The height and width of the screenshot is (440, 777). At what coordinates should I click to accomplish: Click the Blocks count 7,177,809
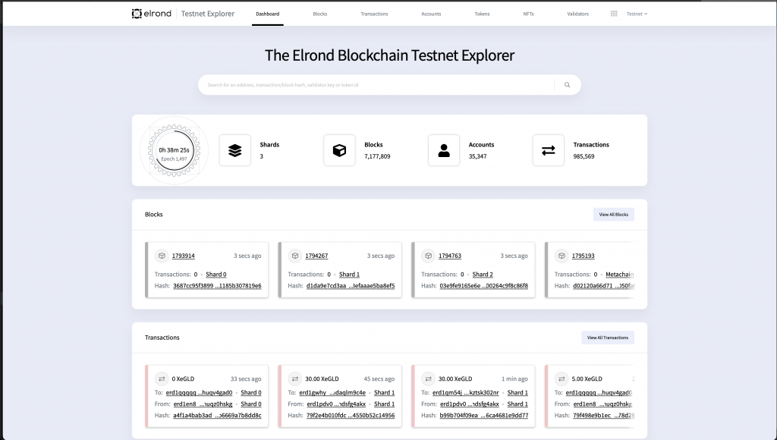[x=377, y=156]
